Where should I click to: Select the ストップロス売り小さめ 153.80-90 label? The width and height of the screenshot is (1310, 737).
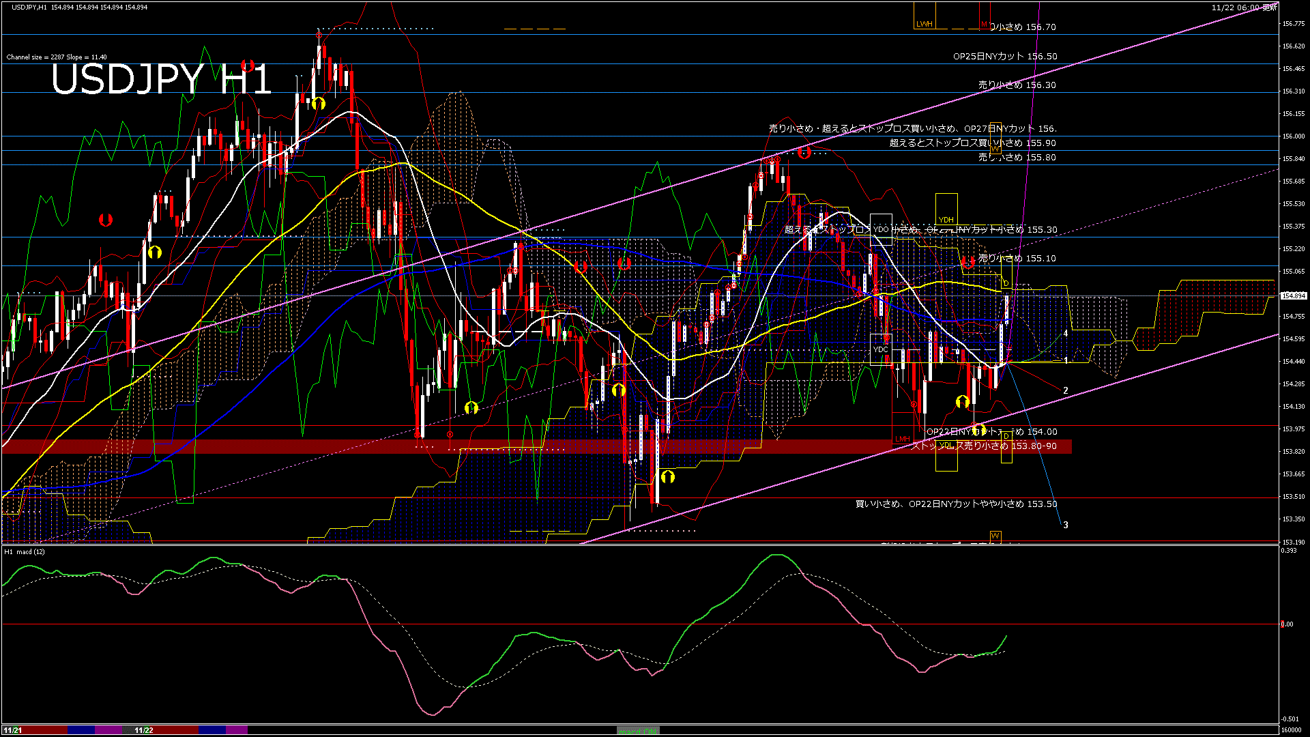(x=985, y=446)
